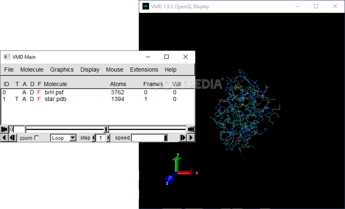Click the Vol column header
The width and height of the screenshot is (345, 209).
pos(176,84)
